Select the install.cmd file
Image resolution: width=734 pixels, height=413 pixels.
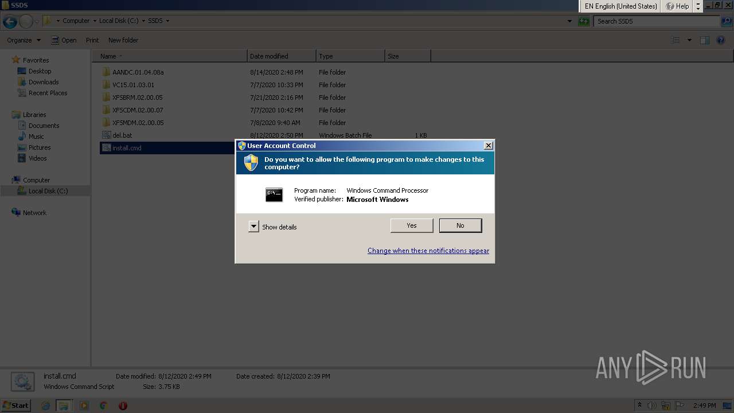tap(127, 148)
